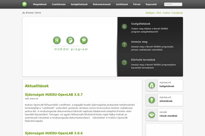Click the question mark icon beside Ismerje meg

(124, 45)
